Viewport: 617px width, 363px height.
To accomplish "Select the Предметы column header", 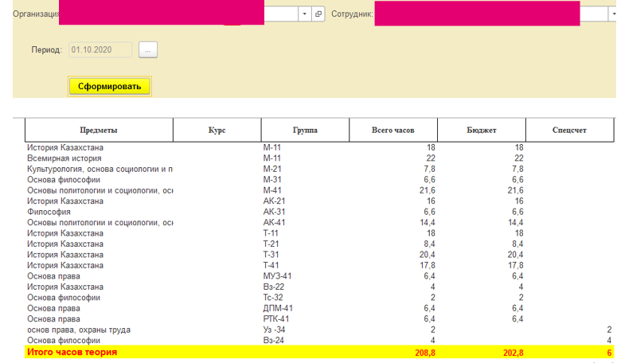I will pyautogui.click(x=99, y=130).
